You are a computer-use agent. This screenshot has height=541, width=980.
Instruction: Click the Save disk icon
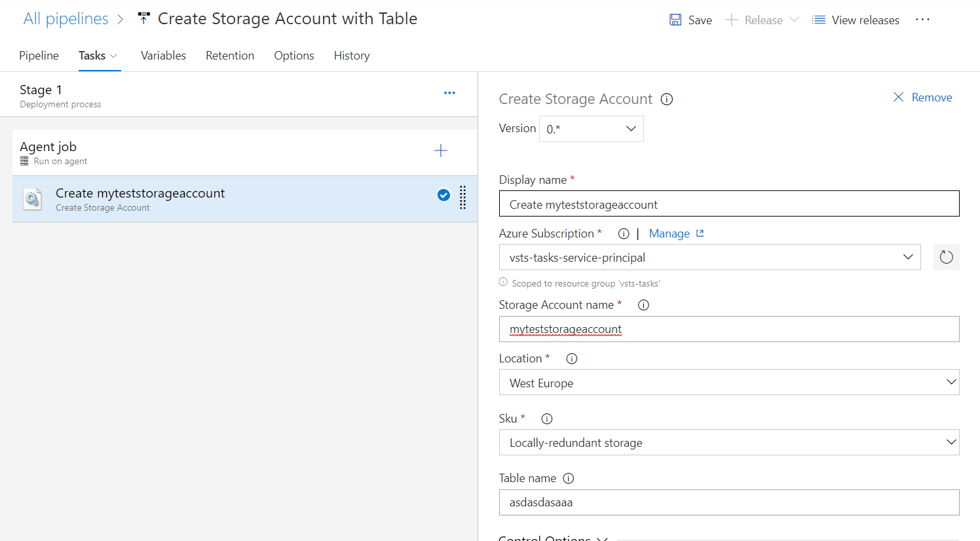click(x=675, y=20)
